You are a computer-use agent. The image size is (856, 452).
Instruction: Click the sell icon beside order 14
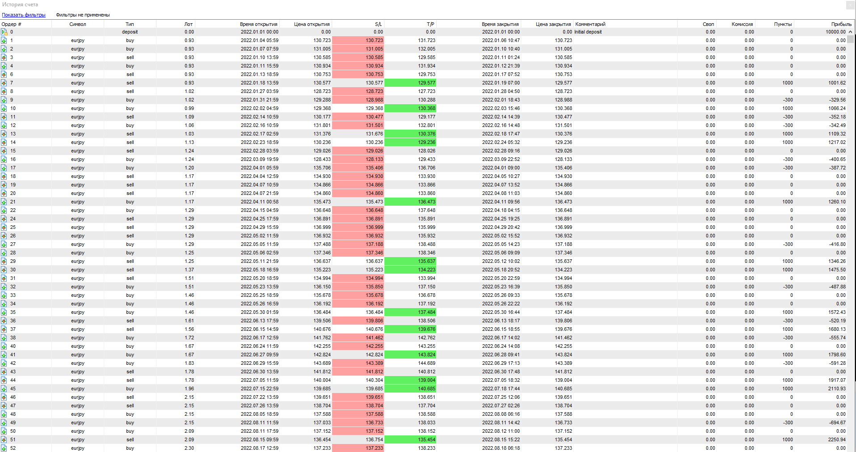tap(4, 143)
